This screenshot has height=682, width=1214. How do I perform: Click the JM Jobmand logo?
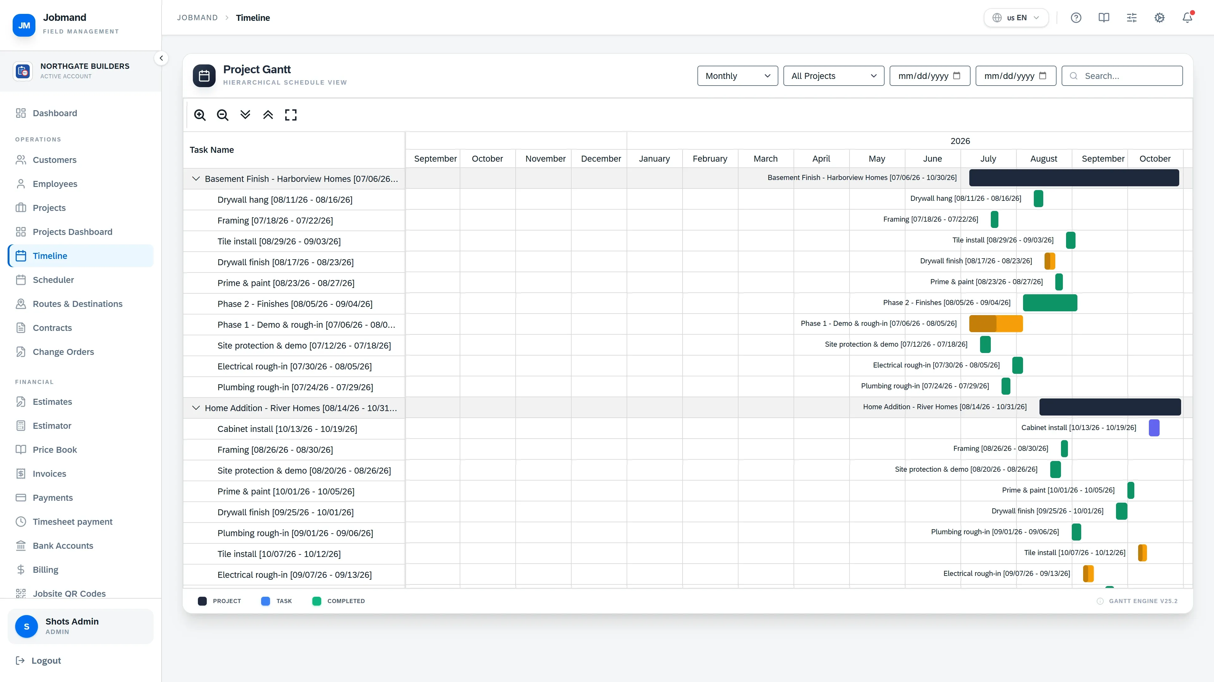[24, 25]
